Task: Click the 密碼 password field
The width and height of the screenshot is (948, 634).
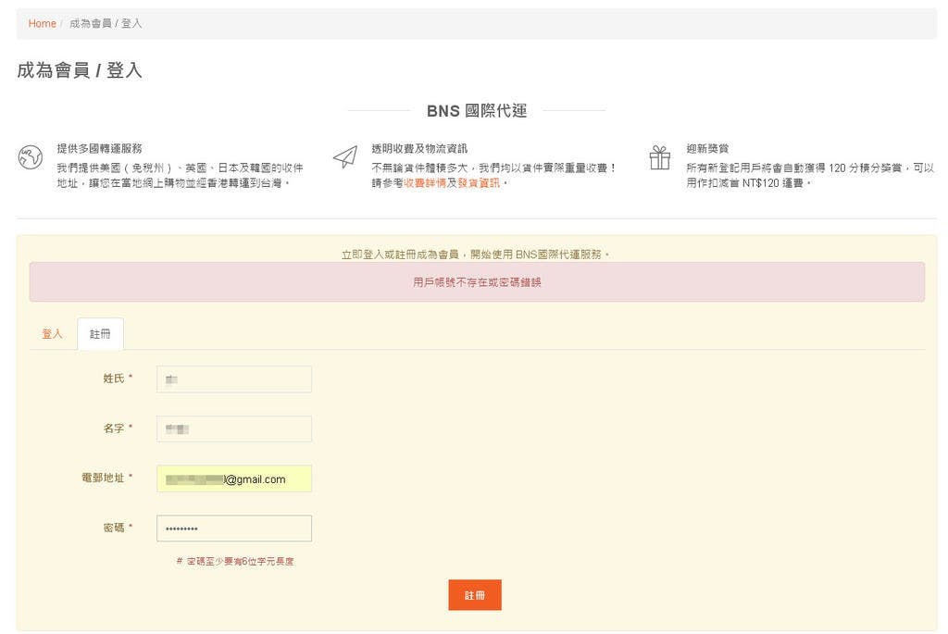Action: point(234,528)
